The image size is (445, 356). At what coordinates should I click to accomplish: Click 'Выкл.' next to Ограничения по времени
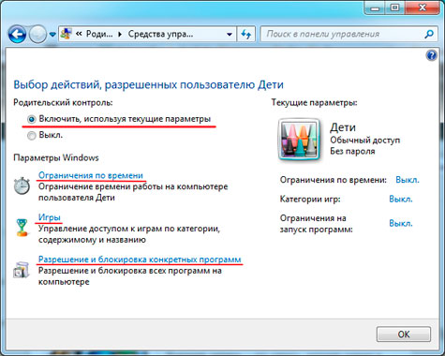coord(408,180)
